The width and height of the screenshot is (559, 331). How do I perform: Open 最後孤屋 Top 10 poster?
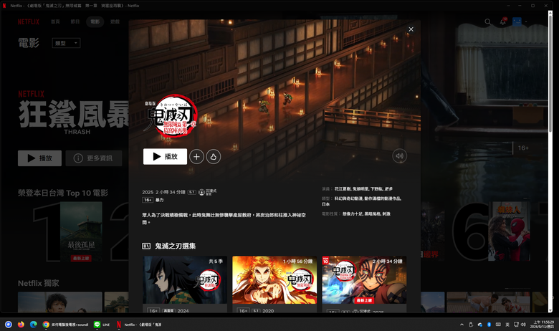click(x=81, y=231)
